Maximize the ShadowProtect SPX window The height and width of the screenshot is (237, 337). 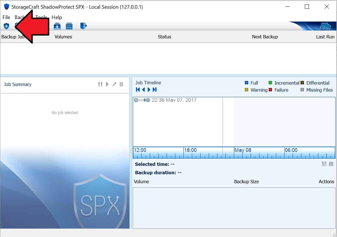pyautogui.click(x=307, y=7)
